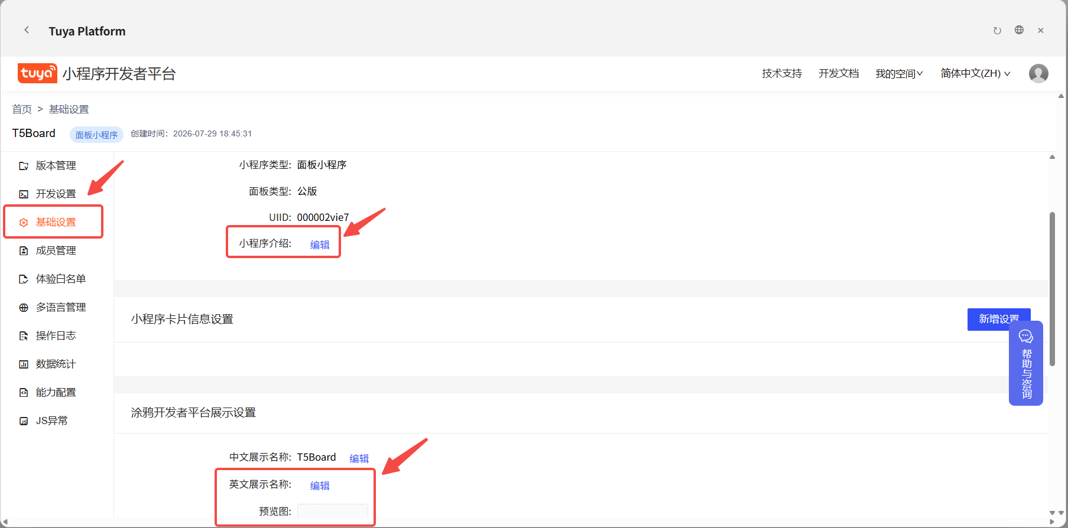The image size is (1068, 528).
Task: Click the inner scrollbar up arrow
Action: point(1052,157)
